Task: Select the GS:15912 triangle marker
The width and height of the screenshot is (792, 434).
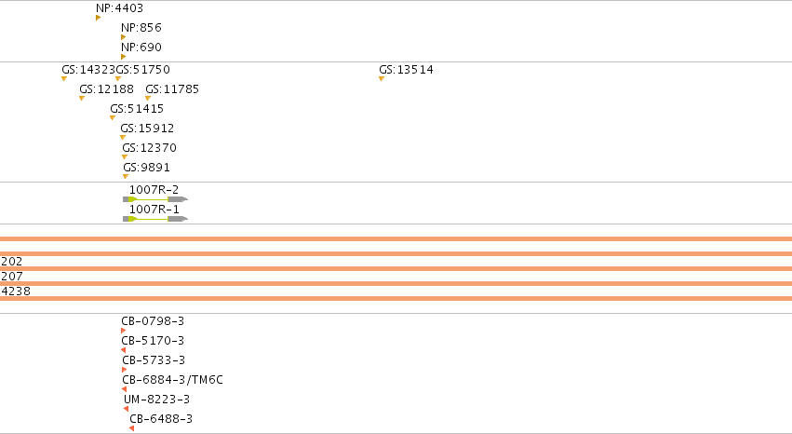Action: [x=123, y=138]
